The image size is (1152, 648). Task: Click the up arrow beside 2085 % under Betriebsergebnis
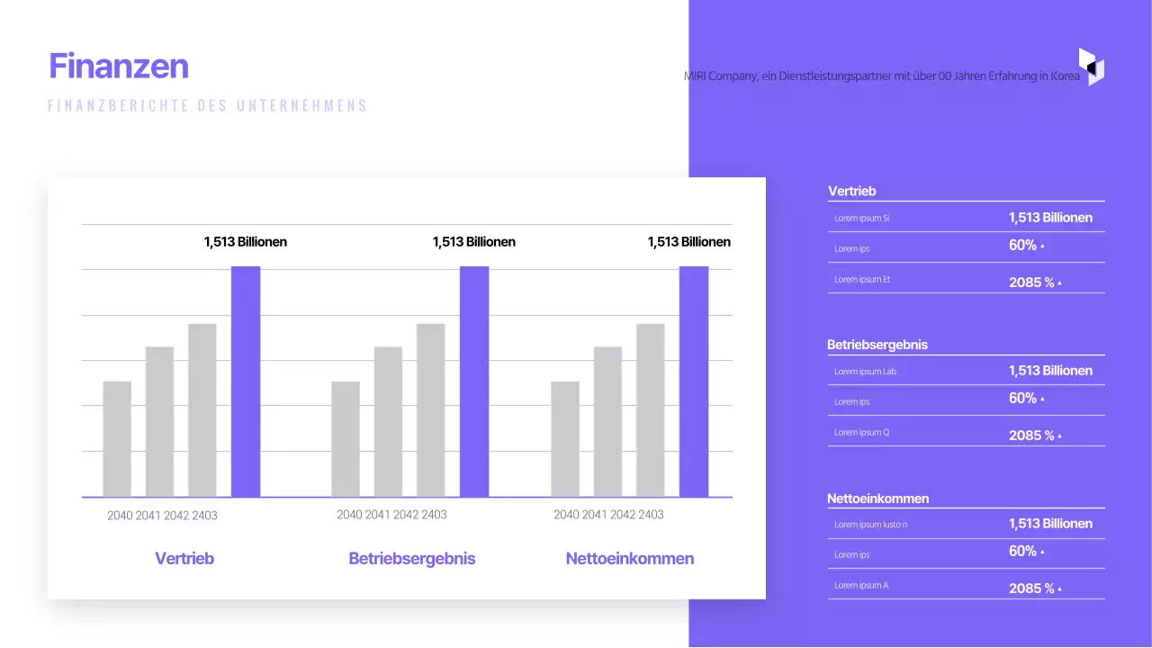coord(1059,436)
